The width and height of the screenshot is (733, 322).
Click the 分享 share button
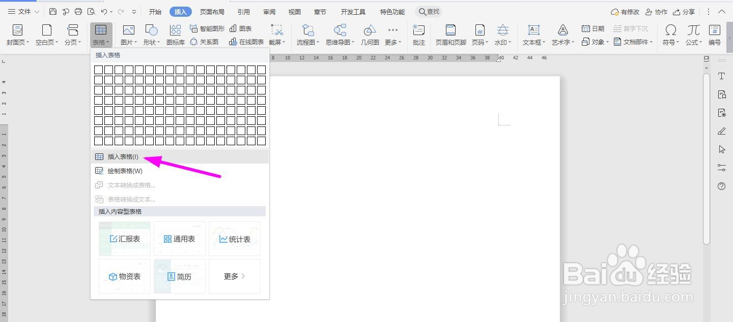(684, 12)
